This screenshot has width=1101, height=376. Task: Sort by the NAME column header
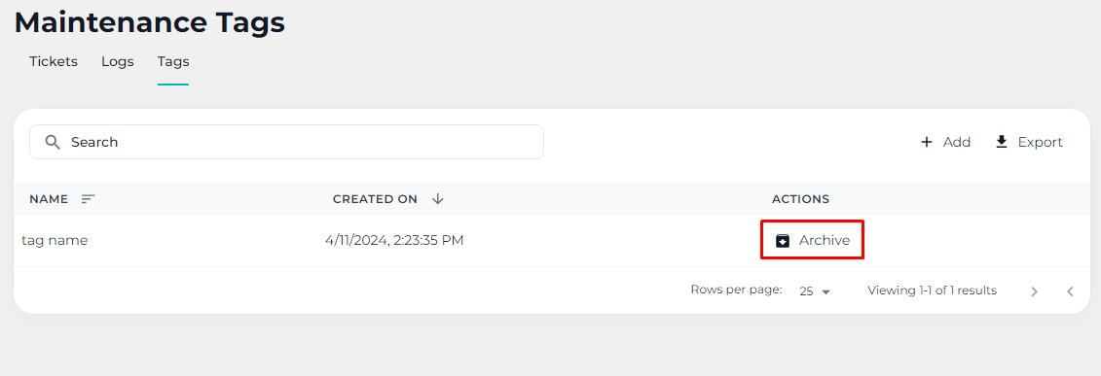pyautogui.click(x=49, y=199)
